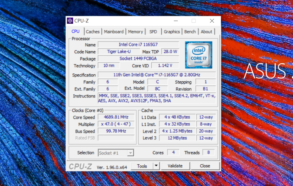Click the CPU-Z title bar app icon
The width and height of the screenshot is (293, 186).
[x=70, y=21]
